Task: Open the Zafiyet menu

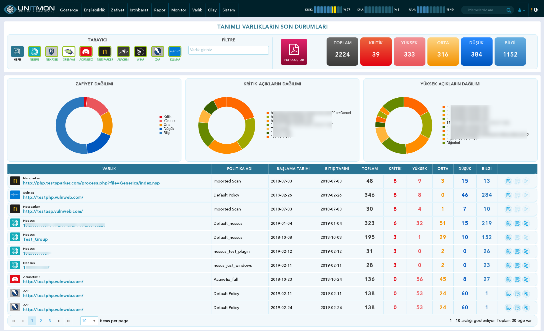Action: point(117,10)
